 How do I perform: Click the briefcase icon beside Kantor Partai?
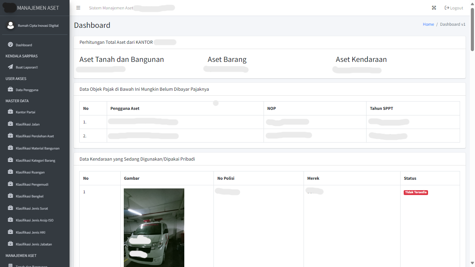[x=10, y=112]
